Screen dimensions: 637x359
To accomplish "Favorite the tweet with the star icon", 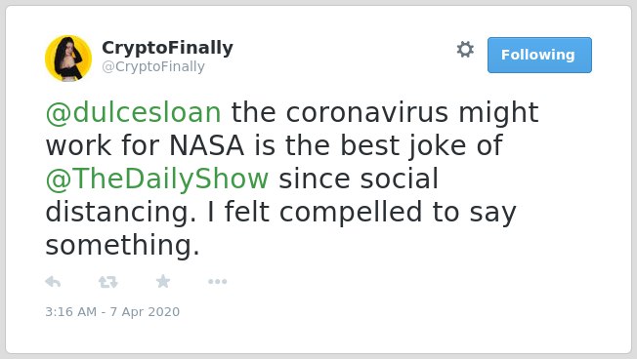I will coord(163,281).
